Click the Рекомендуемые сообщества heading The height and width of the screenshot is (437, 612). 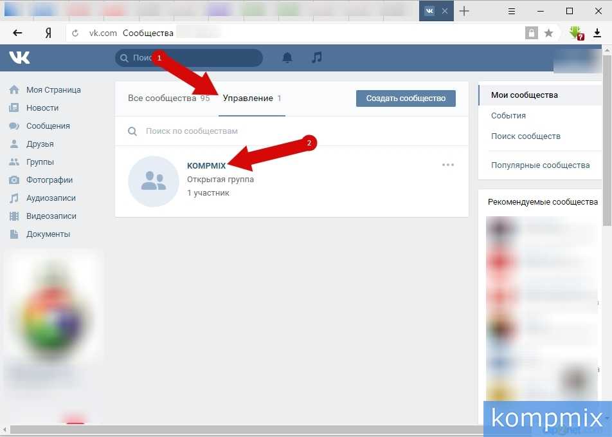(x=543, y=202)
